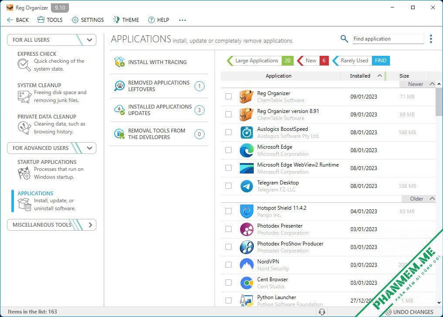The image size is (443, 317).
Task: Go Back using the toolbar
Action: tap(18, 20)
